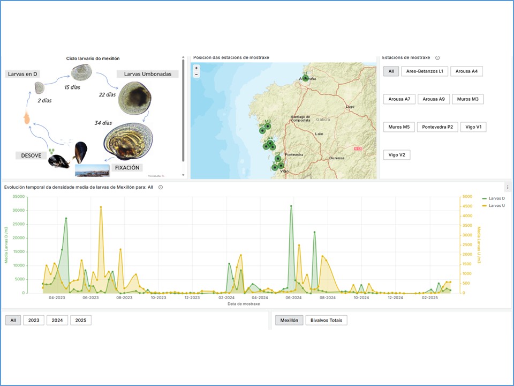Filter chart to year 2023
The height and width of the screenshot is (386, 514).
point(34,320)
